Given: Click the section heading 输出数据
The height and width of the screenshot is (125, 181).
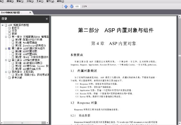Looking at the screenshot, I should pos(84,115).
